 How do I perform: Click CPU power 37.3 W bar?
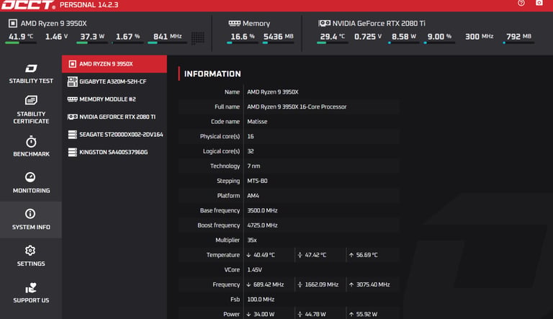tap(92, 42)
